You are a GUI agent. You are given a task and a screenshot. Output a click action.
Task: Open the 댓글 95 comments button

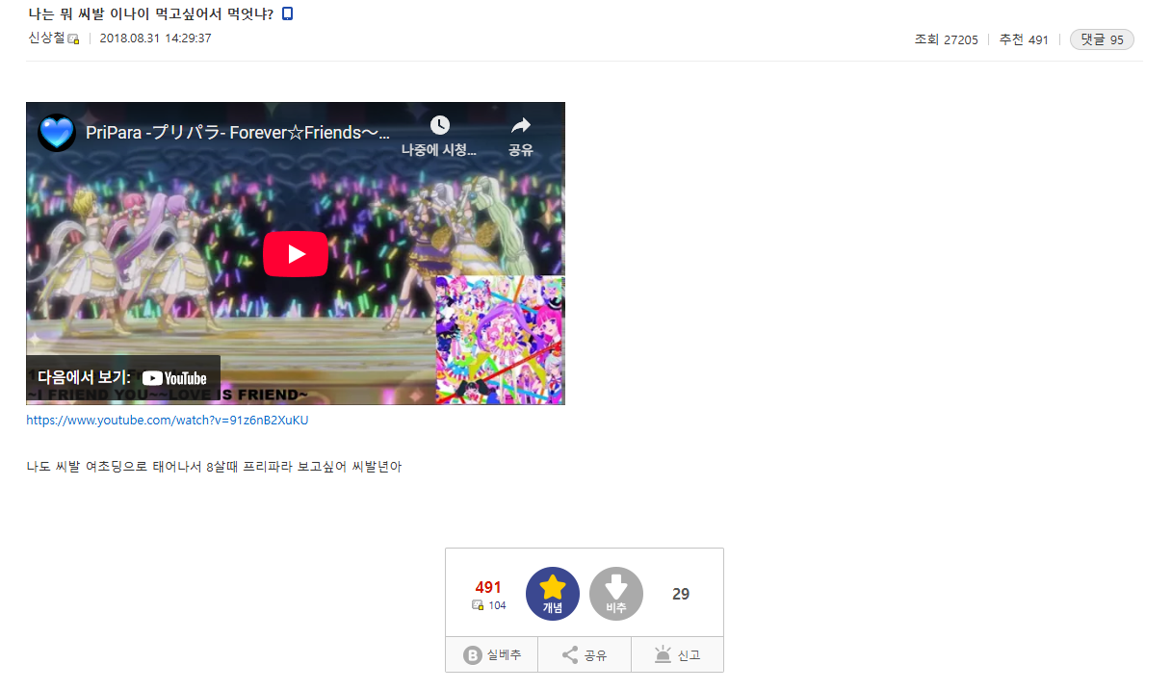click(1102, 39)
